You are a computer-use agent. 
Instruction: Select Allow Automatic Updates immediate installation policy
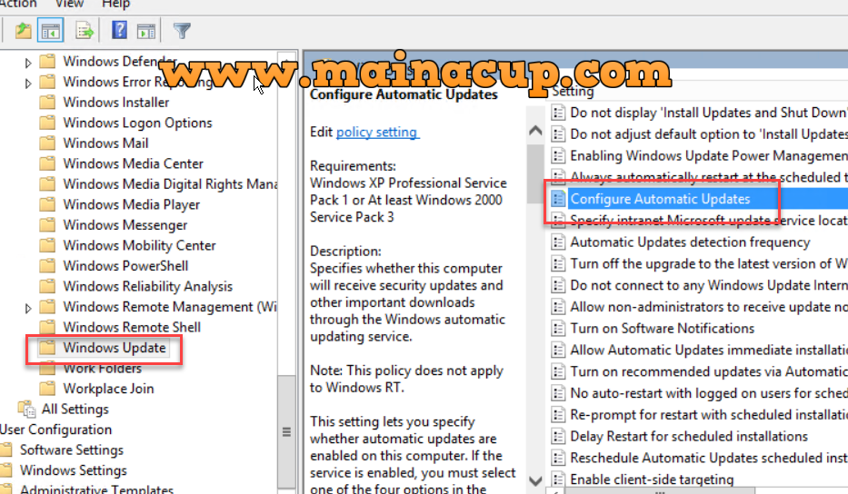708,351
